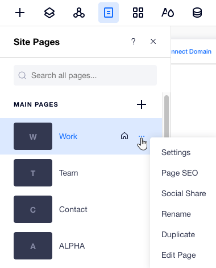
Task: Click the home icon on Work page
Action: tap(124, 136)
